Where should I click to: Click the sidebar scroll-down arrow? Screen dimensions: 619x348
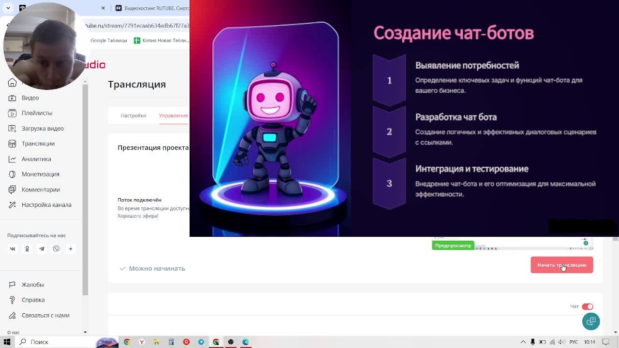pos(85,332)
